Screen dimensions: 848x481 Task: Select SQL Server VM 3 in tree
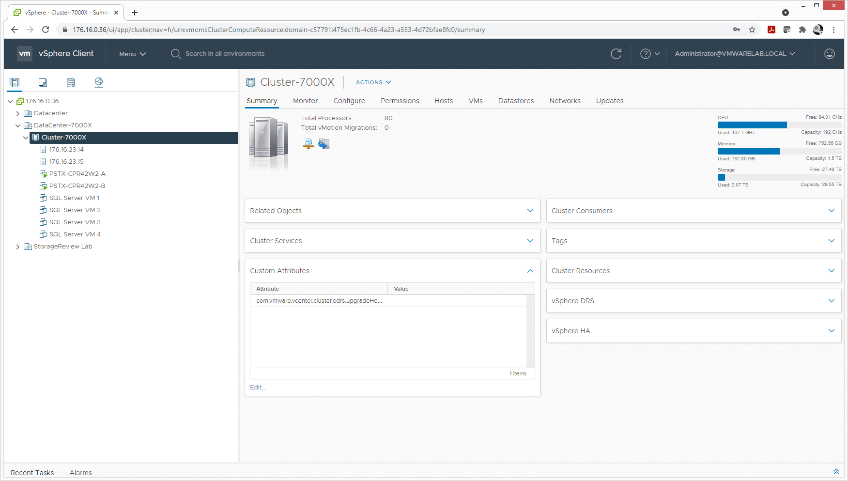tap(75, 222)
